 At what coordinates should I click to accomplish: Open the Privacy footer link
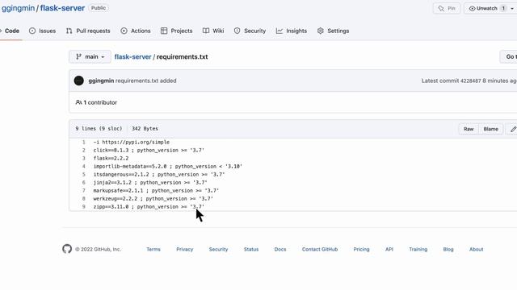(185, 249)
